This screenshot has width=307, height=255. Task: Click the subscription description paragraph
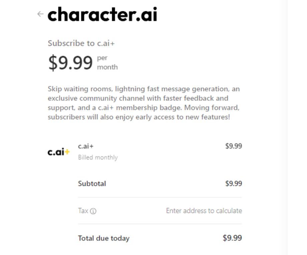point(144,103)
